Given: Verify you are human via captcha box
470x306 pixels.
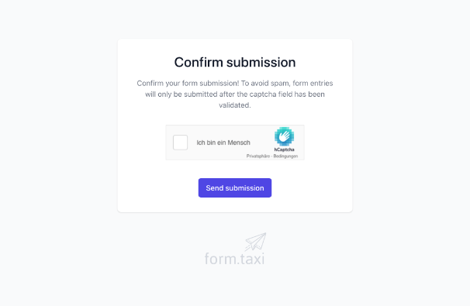Looking at the screenshot, I should (180, 143).
